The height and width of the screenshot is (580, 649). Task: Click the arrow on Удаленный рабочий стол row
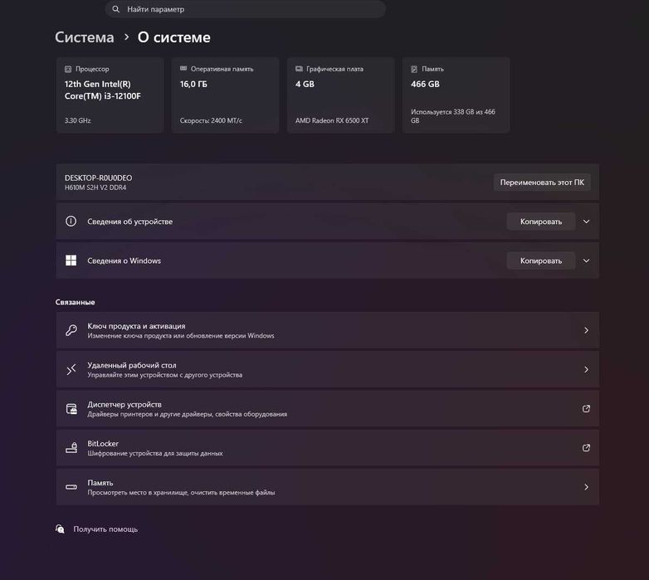(586, 369)
